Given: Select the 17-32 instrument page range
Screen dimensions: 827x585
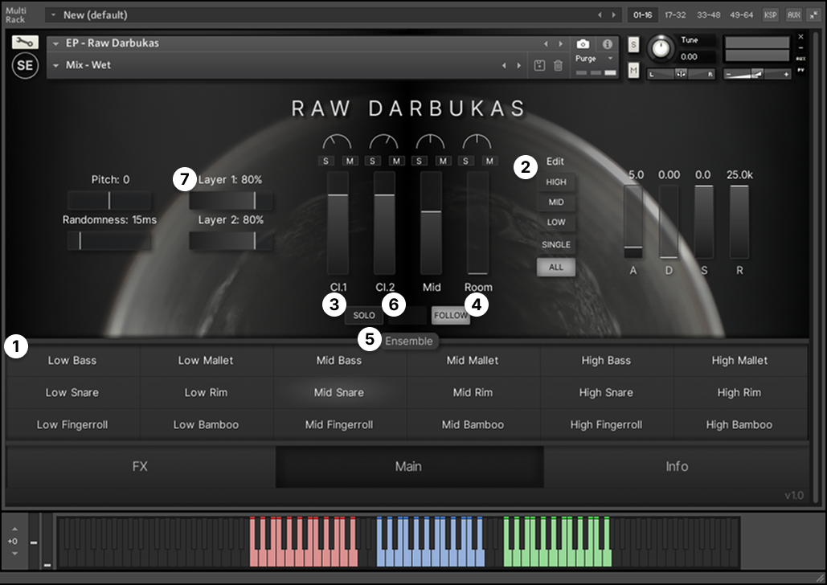Looking at the screenshot, I should pyautogui.click(x=676, y=15).
